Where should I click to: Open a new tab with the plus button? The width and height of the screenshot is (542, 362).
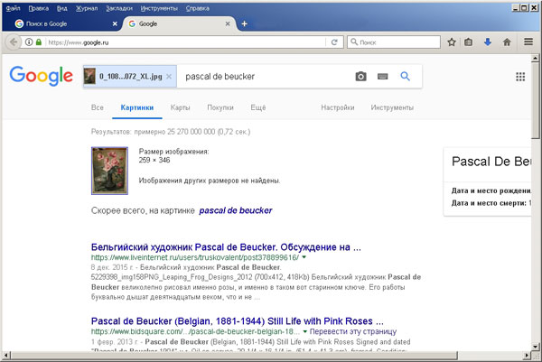point(244,23)
